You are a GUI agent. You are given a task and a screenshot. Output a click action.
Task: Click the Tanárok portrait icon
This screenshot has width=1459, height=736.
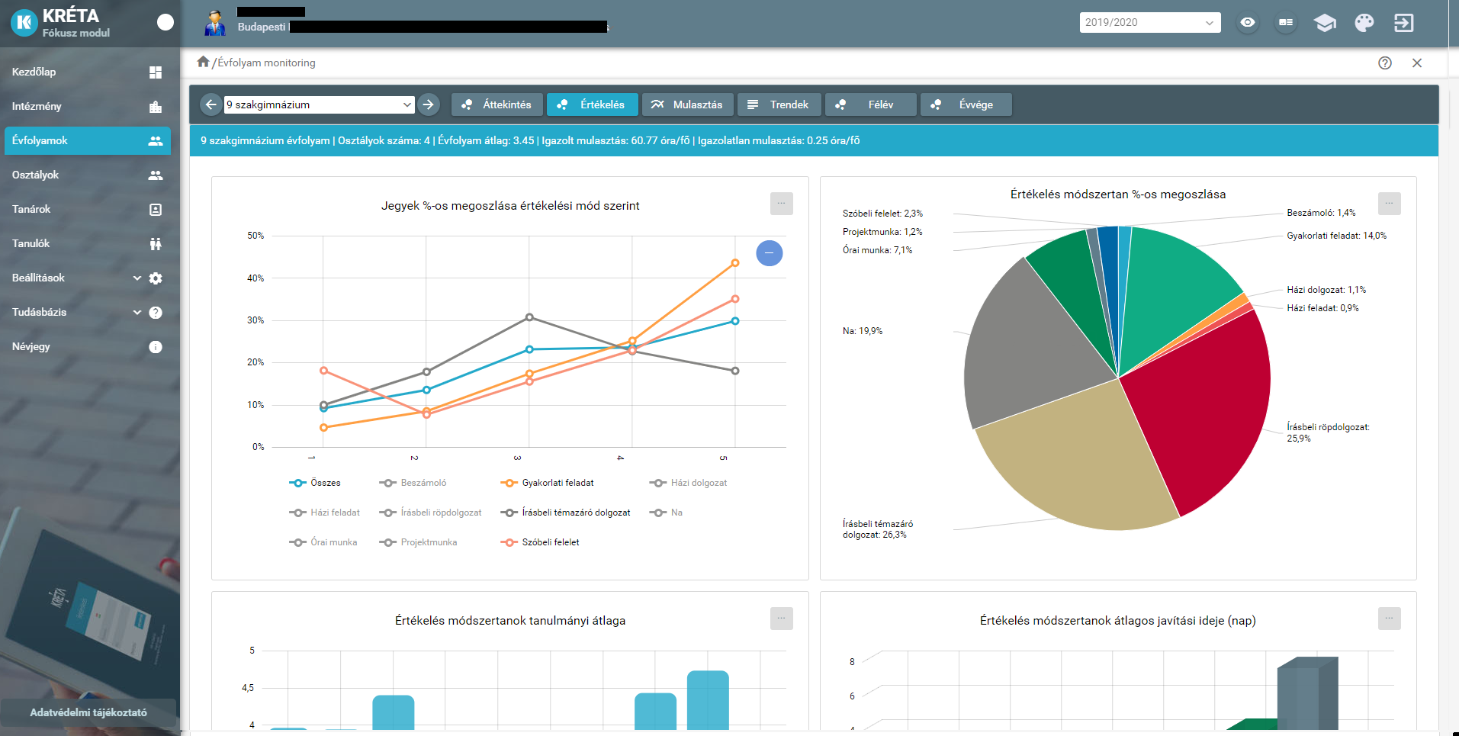coord(156,210)
